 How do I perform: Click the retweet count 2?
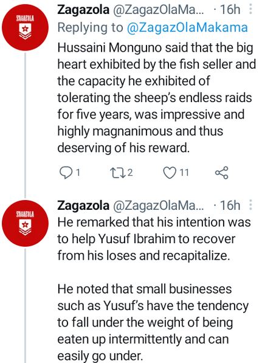pyautogui.click(x=130, y=173)
